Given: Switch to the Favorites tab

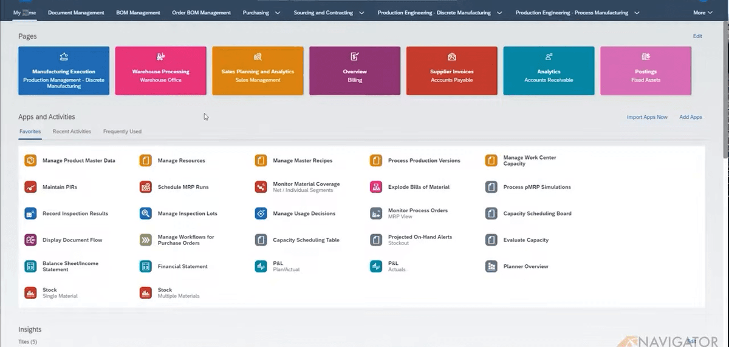Looking at the screenshot, I should 30,131.
